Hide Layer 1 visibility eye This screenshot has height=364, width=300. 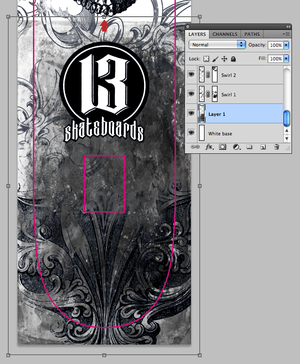(191, 113)
